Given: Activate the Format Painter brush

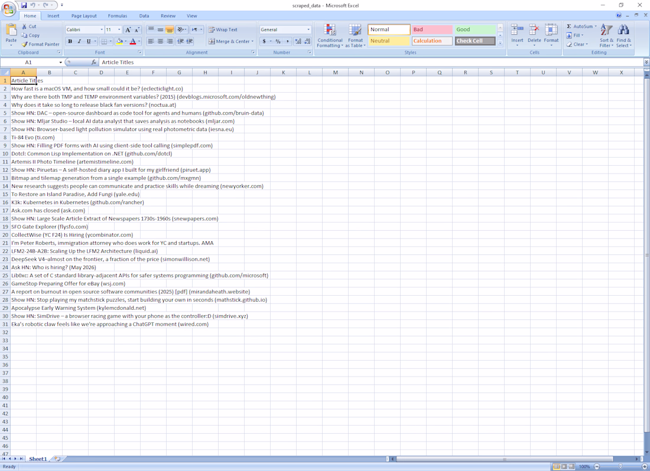Looking at the screenshot, I should (x=24, y=44).
